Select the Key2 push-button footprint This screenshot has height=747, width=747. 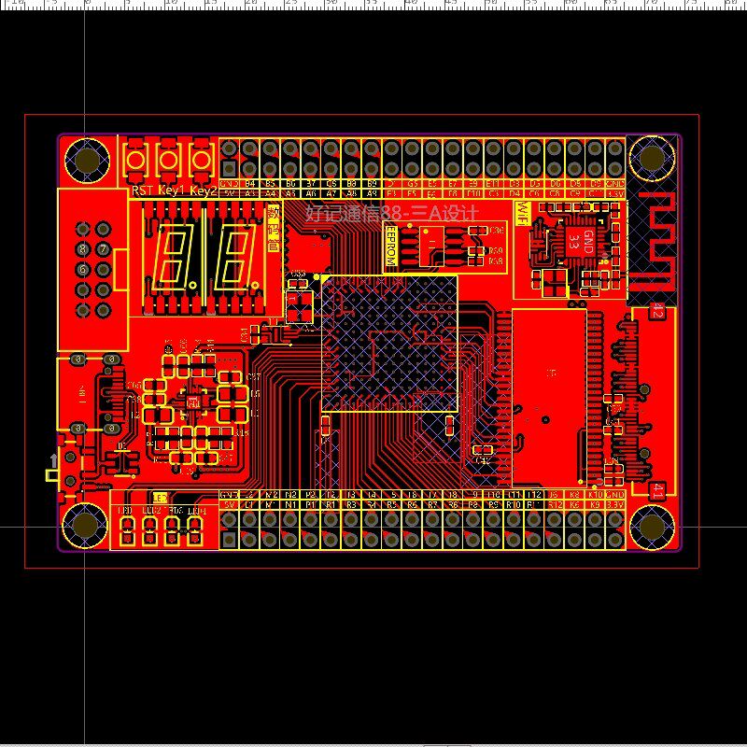click(x=201, y=161)
